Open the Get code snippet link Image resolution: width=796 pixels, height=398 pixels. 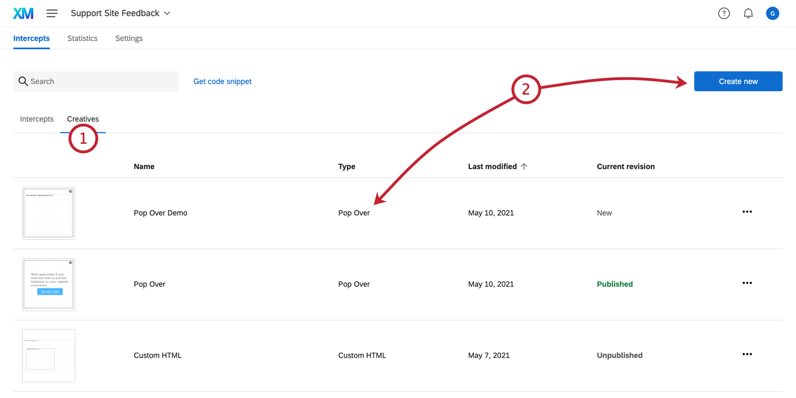click(222, 81)
